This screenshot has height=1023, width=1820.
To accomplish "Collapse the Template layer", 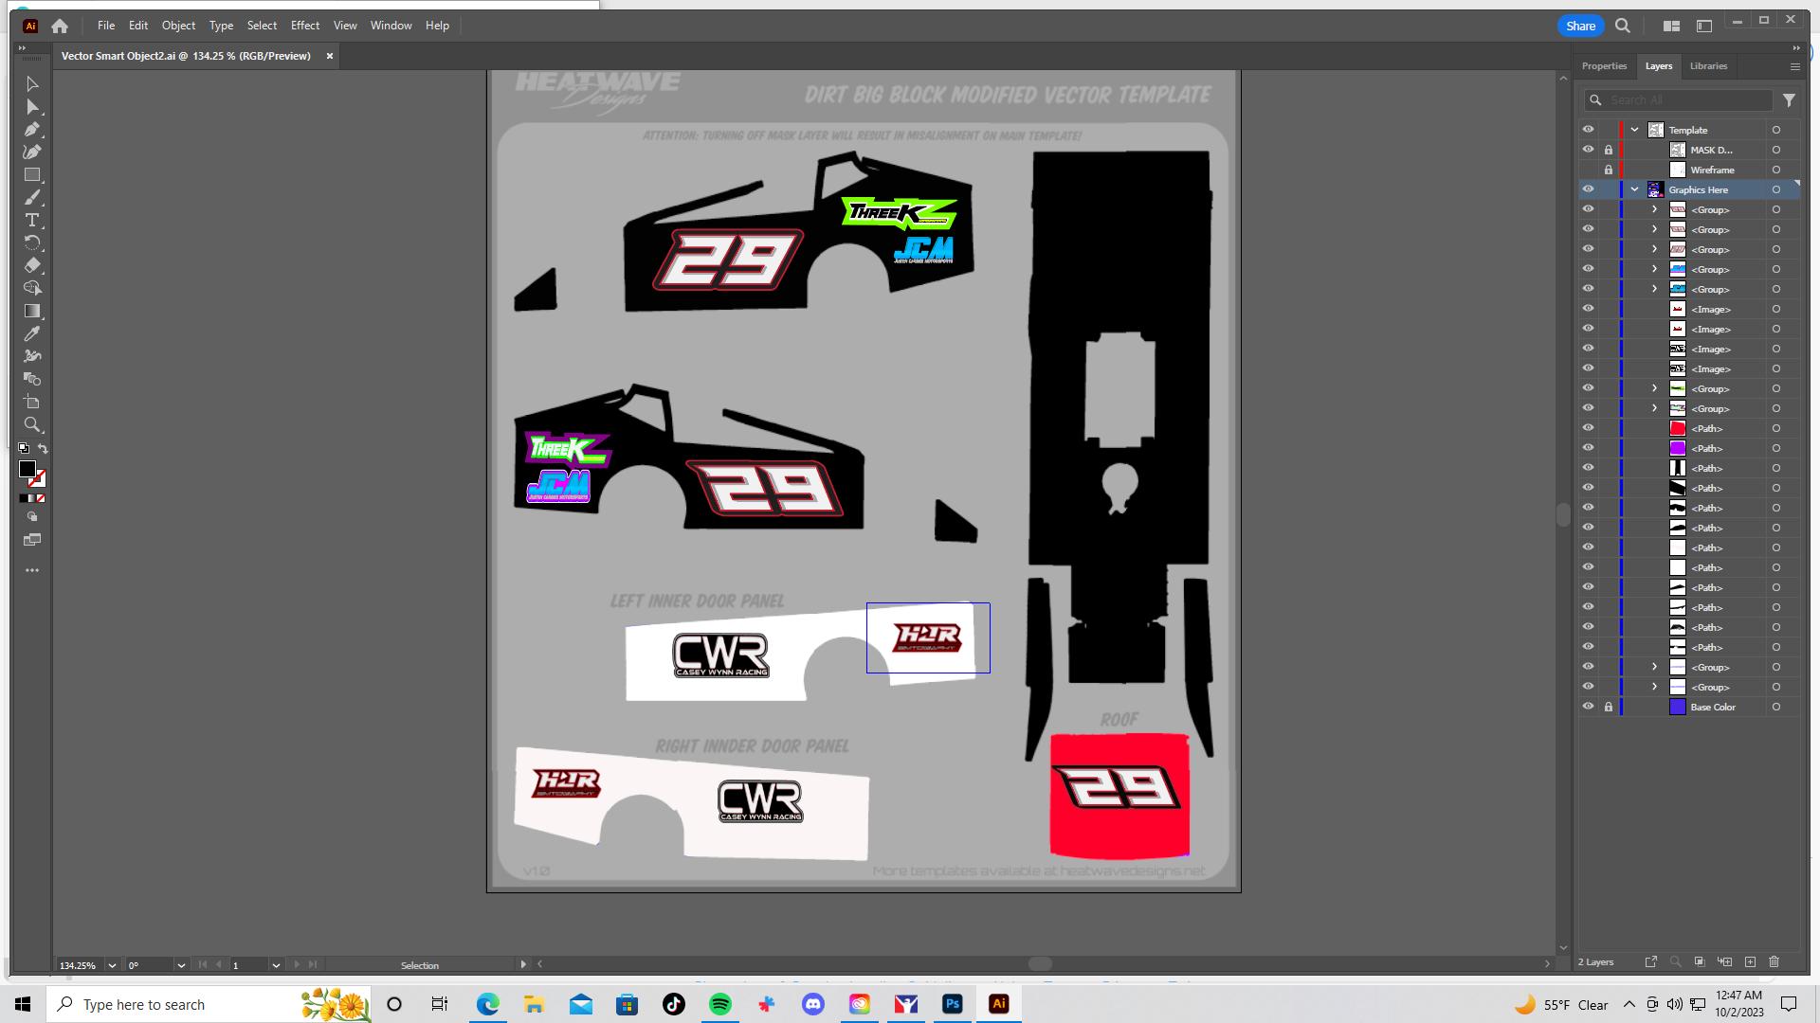I will (x=1635, y=130).
